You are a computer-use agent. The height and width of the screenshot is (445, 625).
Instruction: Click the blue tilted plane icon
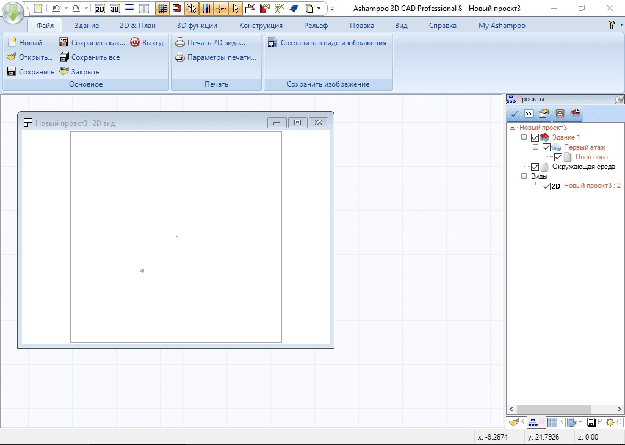(294, 9)
